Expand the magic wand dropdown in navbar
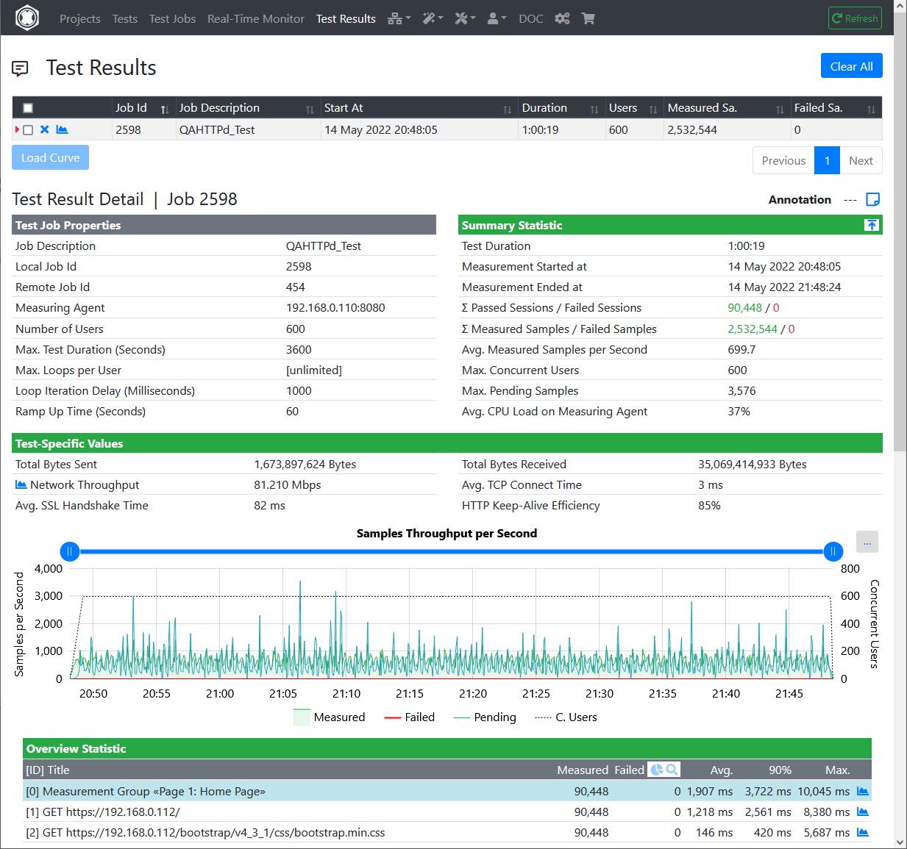The height and width of the screenshot is (849, 907). tap(433, 18)
